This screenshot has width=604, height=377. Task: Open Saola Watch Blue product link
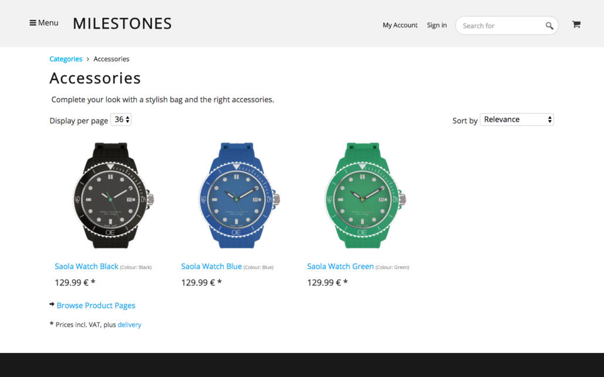pyautogui.click(x=211, y=266)
